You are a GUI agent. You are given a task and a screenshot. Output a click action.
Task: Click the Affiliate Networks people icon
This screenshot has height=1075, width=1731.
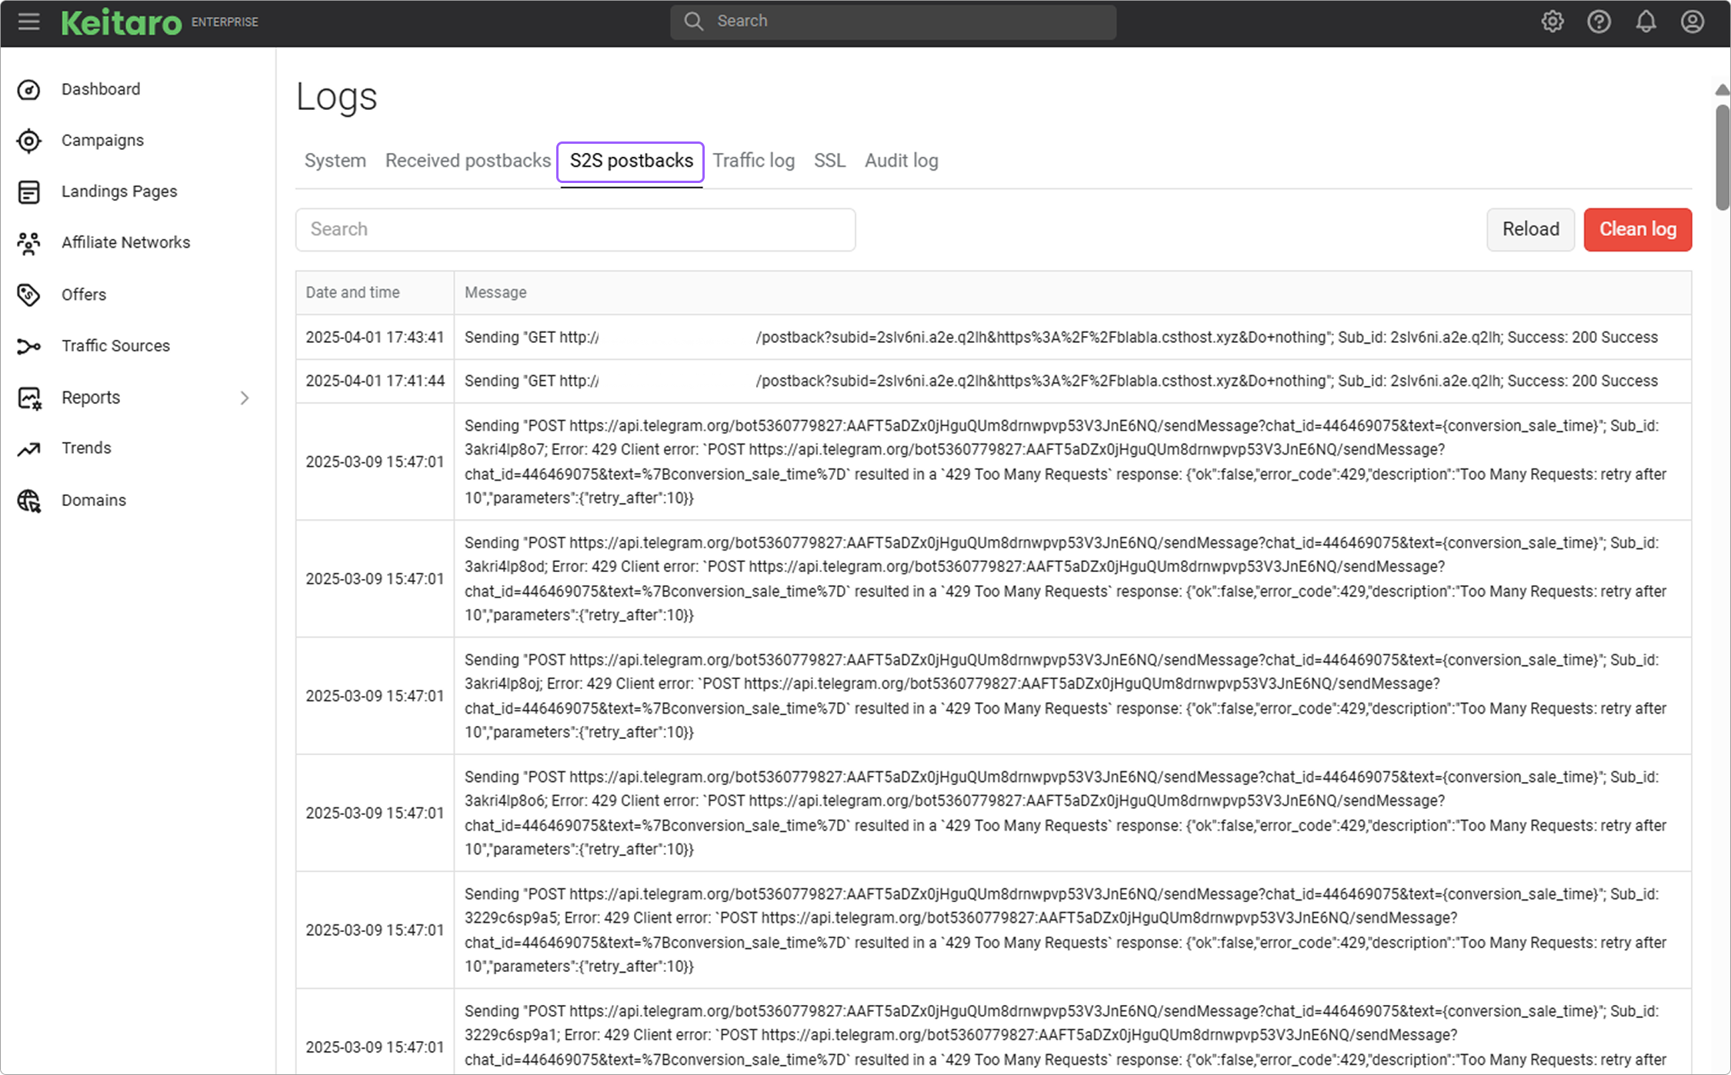28,243
